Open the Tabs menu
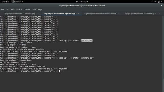 (x=34, y=10)
